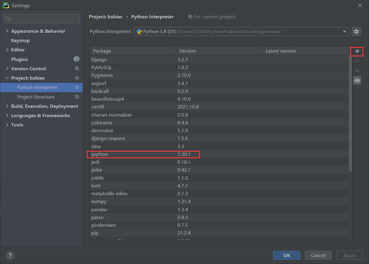Select the Pygments package row
Image resolution: width=369 pixels, height=264 pixels.
tap(219, 75)
